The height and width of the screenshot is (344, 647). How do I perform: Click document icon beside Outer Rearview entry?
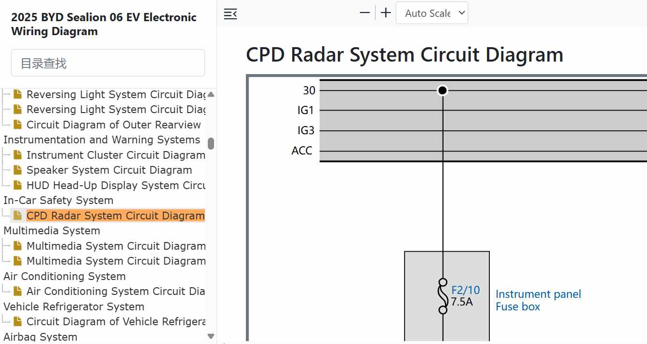[18, 125]
